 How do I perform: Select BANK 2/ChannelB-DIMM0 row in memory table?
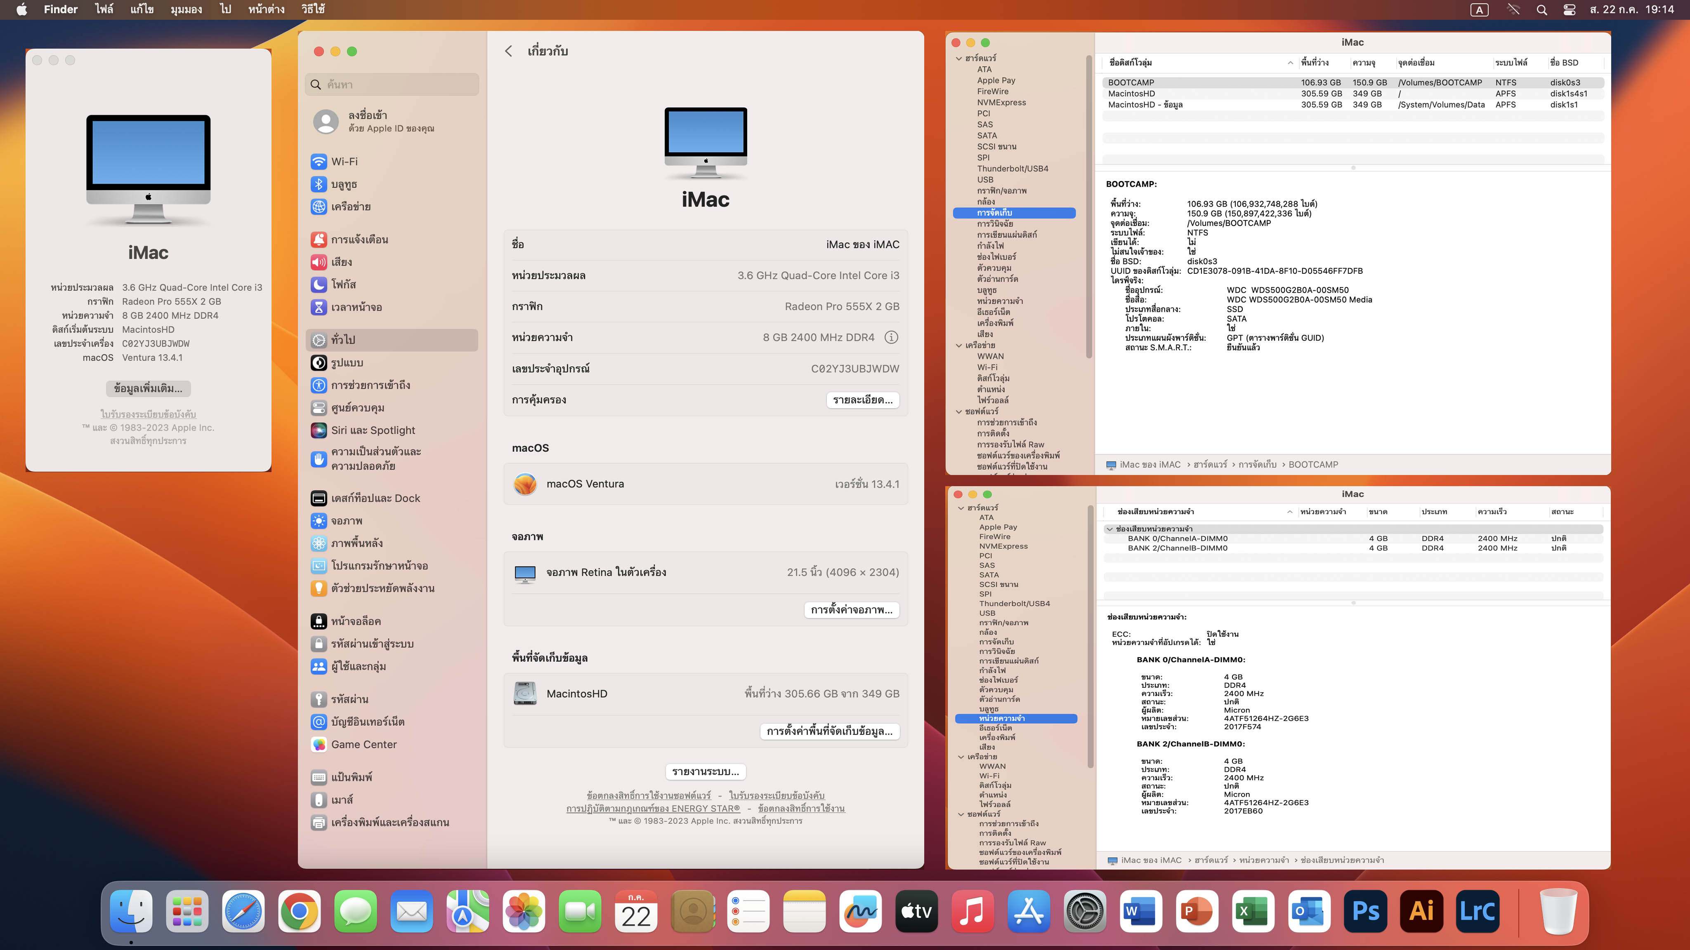[x=1353, y=548]
